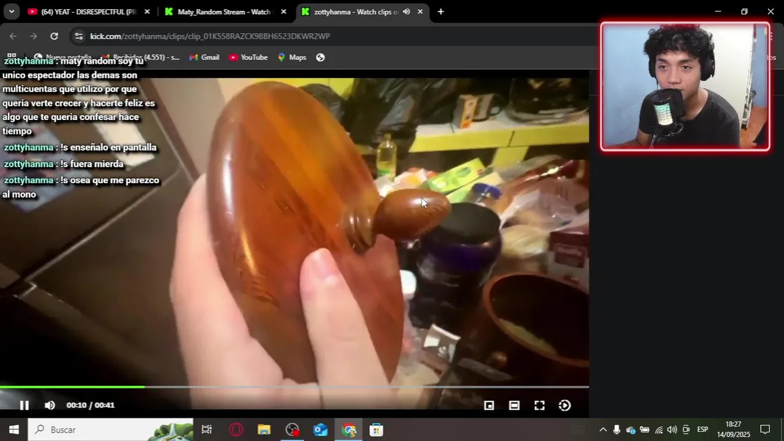Mute the zottyhanma tab via speaker icon
The height and width of the screenshot is (441, 784).
(406, 12)
